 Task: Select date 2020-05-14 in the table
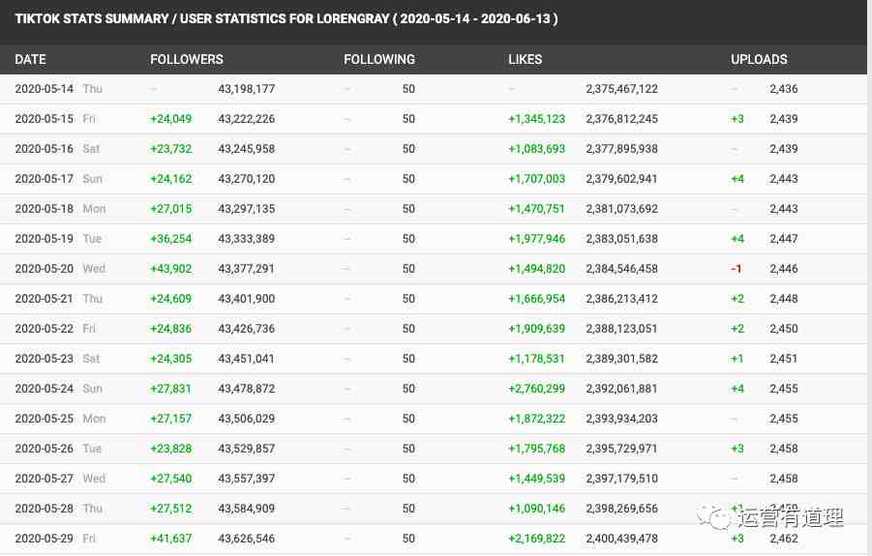[44, 89]
